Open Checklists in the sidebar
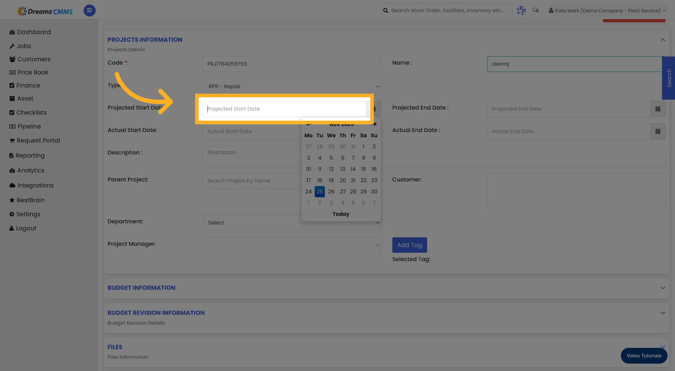Viewport: 675px width, 371px height. (x=28, y=112)
